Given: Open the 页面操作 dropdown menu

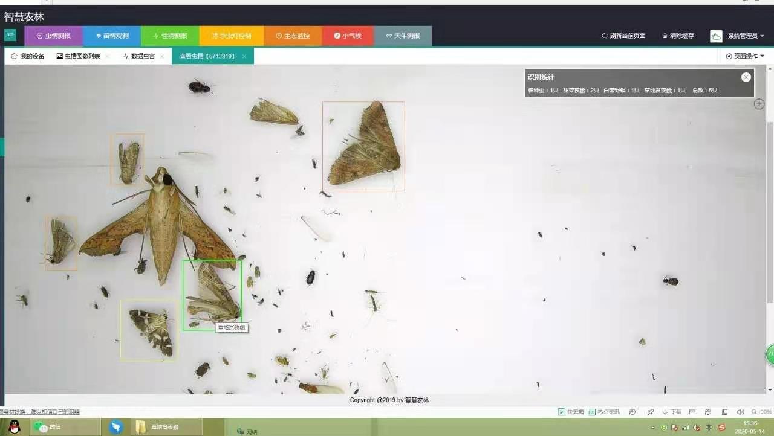Looking at the screenshot, I should tap(745, 56).
